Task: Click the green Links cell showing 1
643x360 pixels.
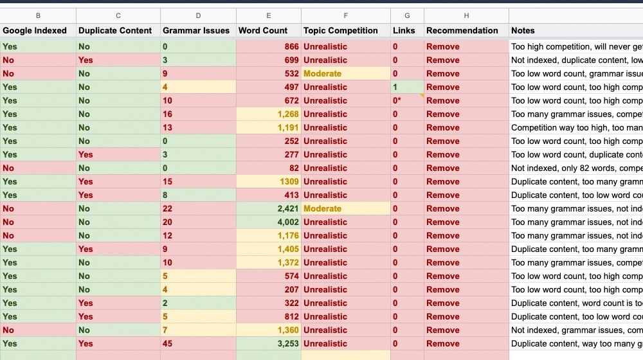Action: [x=406, y=87]
